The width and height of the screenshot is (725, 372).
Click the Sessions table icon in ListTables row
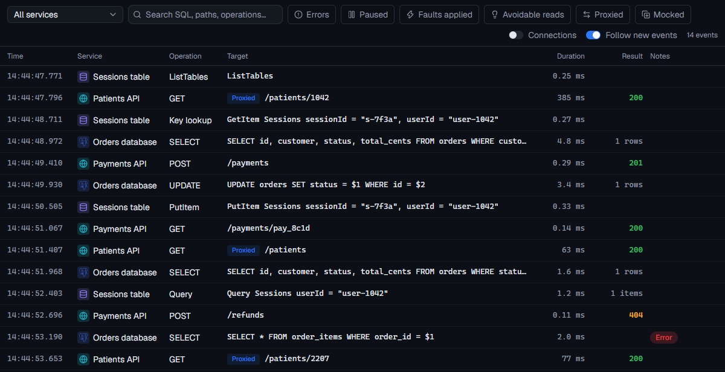tap(83, 77)
